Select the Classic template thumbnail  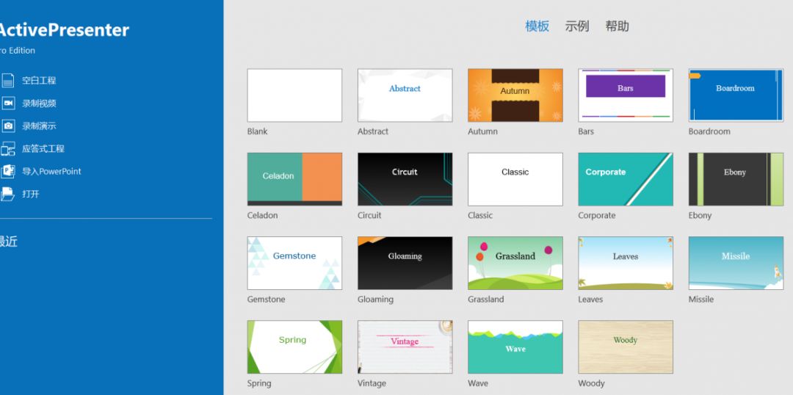click(x=515, y=179)
